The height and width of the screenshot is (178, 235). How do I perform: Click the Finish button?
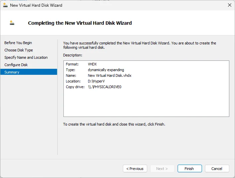pyautogui.click(x=190, y=169)
